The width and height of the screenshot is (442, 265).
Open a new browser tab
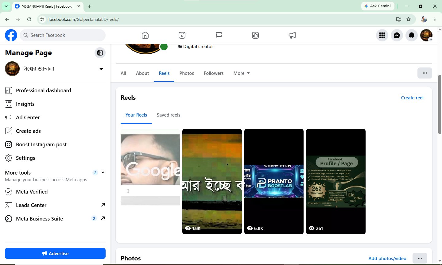point(90,6)
